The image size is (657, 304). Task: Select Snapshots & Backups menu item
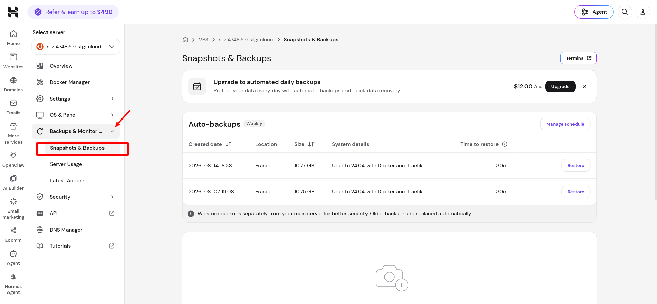pos(82,148)
